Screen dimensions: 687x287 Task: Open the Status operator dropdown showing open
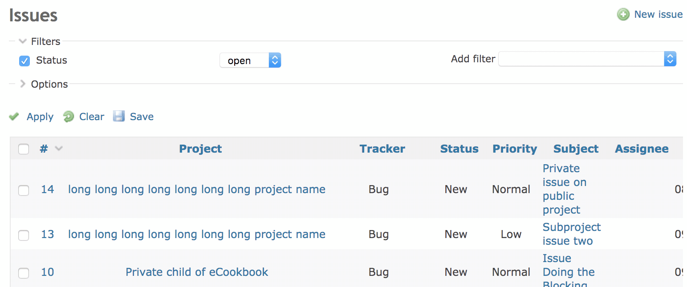pos(250,61)
